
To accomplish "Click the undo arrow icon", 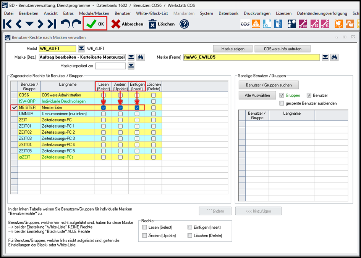I will coord(65,24).
